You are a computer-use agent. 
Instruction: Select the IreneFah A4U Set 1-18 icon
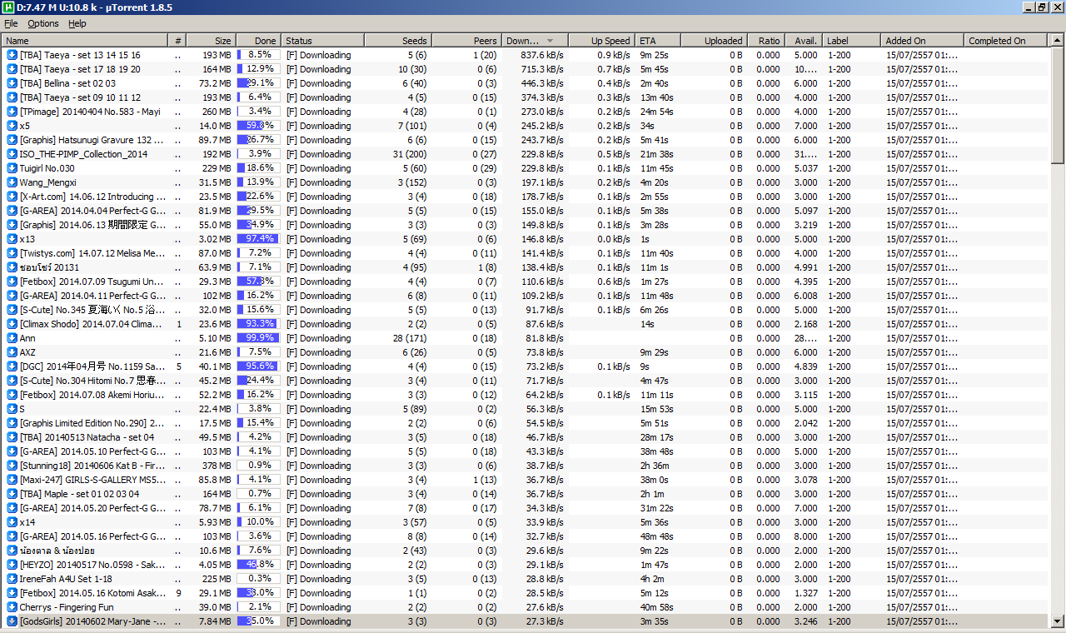pyautogui.click(x=12, y=579)
